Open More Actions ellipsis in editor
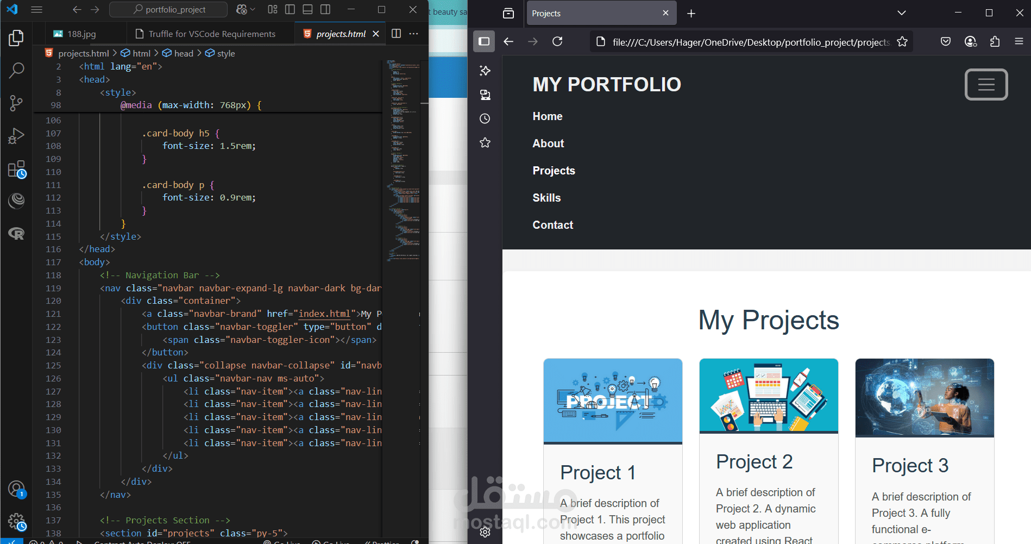 click(413, 34)
